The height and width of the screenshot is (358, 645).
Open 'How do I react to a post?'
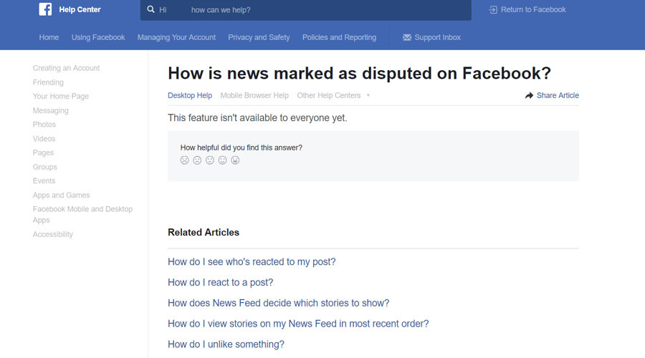click(x=221, y=282)
